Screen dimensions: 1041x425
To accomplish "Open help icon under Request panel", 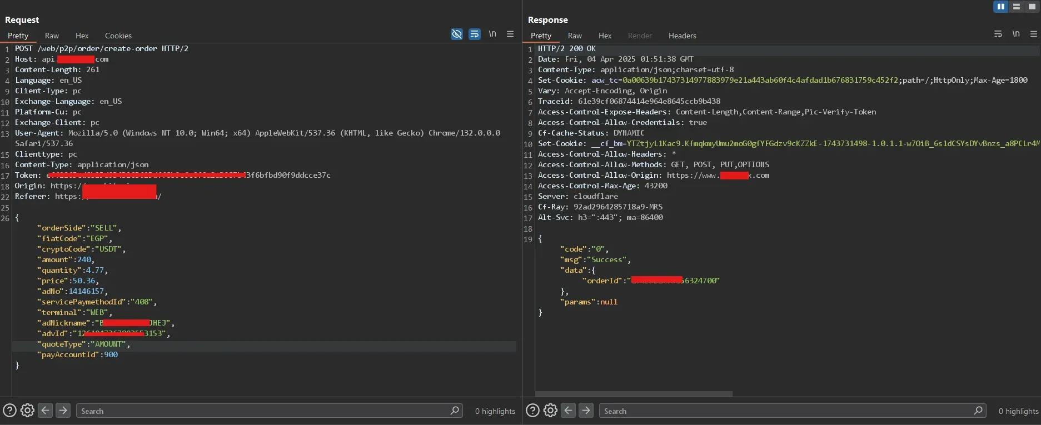I will point(9,411).
